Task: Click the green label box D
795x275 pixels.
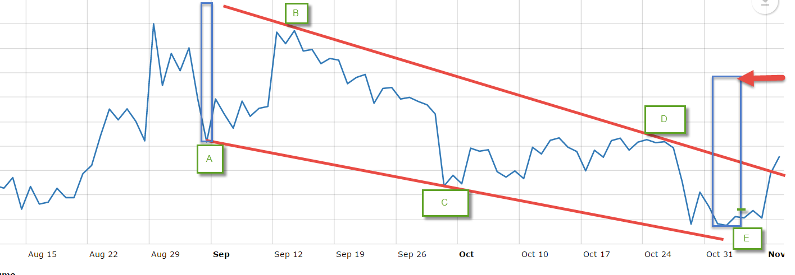Action: coord(664,119)
